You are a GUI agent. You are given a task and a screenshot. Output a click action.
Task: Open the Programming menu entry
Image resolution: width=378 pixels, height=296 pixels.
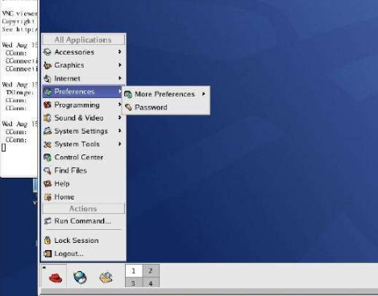click(x=83, y=105)
